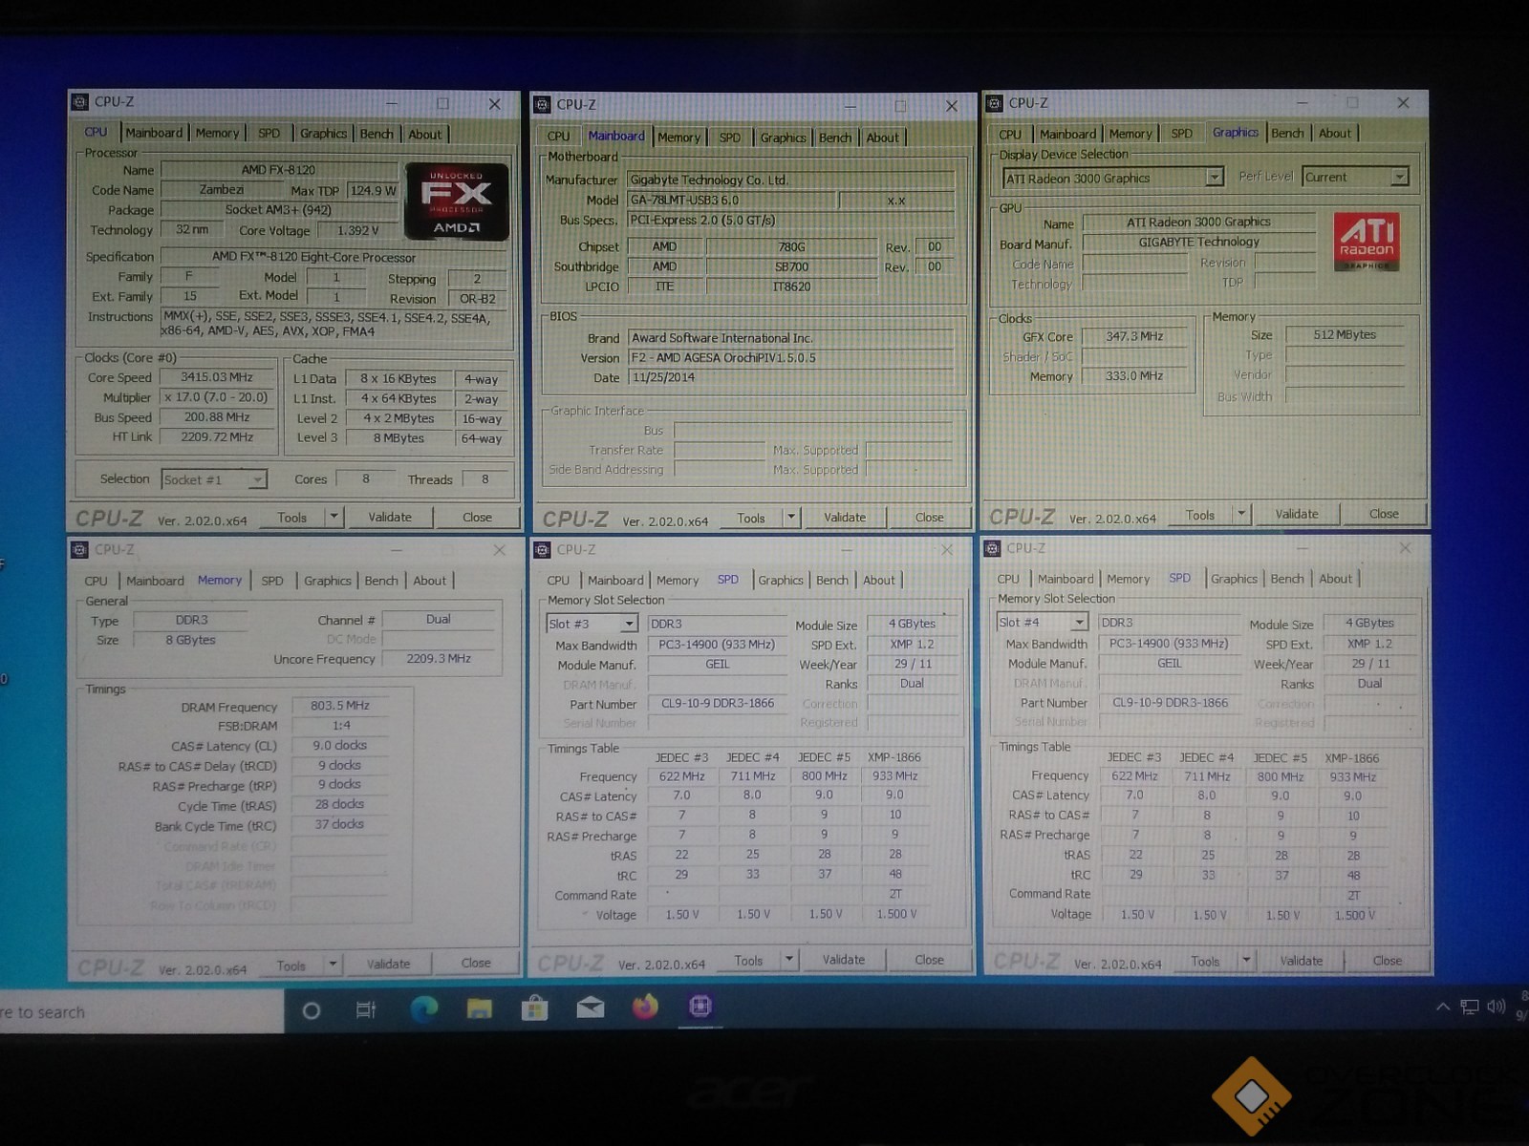
Task: Open the Mail app on the taskbar
Action: click(590, 1008)
